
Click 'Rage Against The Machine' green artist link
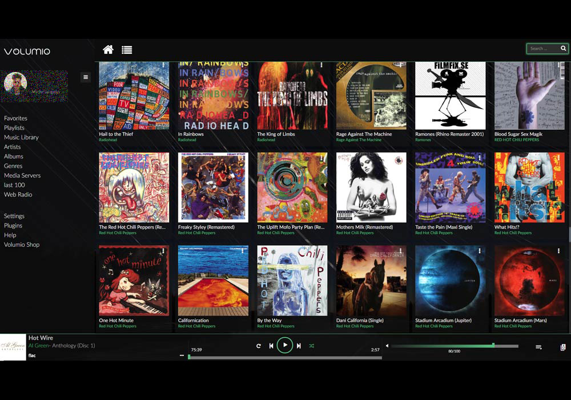(x=359, y=140)
